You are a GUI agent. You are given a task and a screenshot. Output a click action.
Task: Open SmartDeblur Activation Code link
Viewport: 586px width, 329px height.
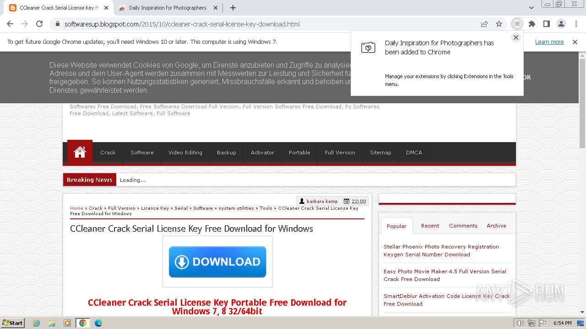pyautogui.click(x=447, y=300)
